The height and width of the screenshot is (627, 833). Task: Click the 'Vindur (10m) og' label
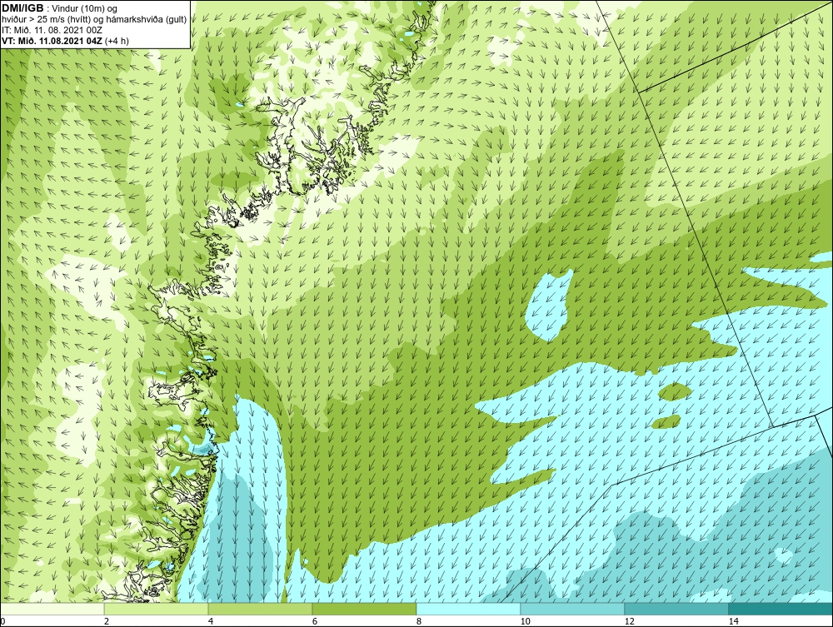86,8
